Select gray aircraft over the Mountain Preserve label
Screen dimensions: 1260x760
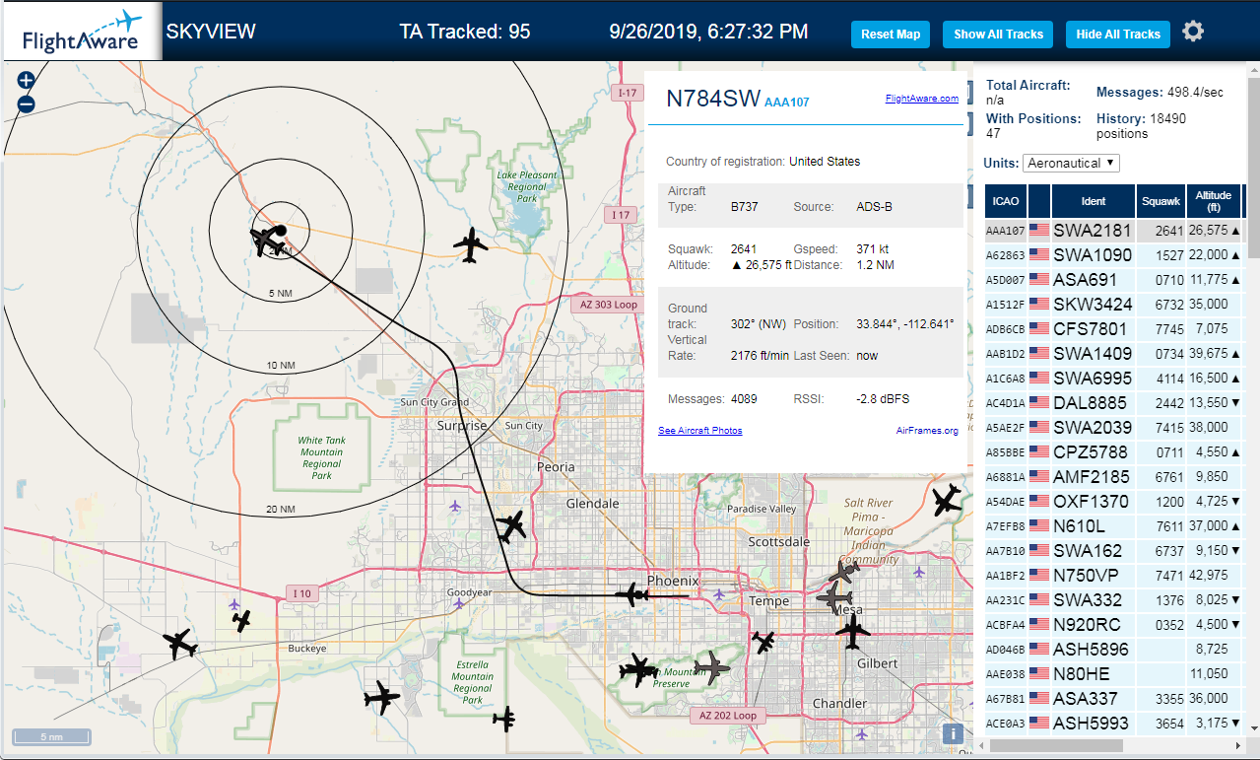pyautogui.click(x=712, y=667)
